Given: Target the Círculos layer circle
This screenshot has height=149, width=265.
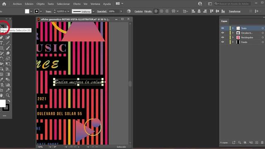Looking at the screenshot, I should click(x=263, y=33).
